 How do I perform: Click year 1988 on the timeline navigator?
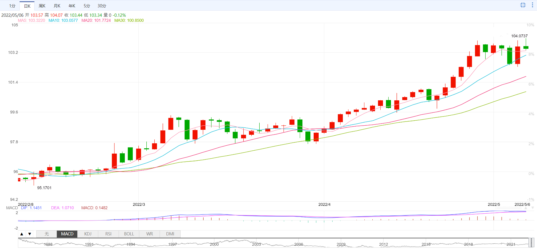(x=48, y=244)
